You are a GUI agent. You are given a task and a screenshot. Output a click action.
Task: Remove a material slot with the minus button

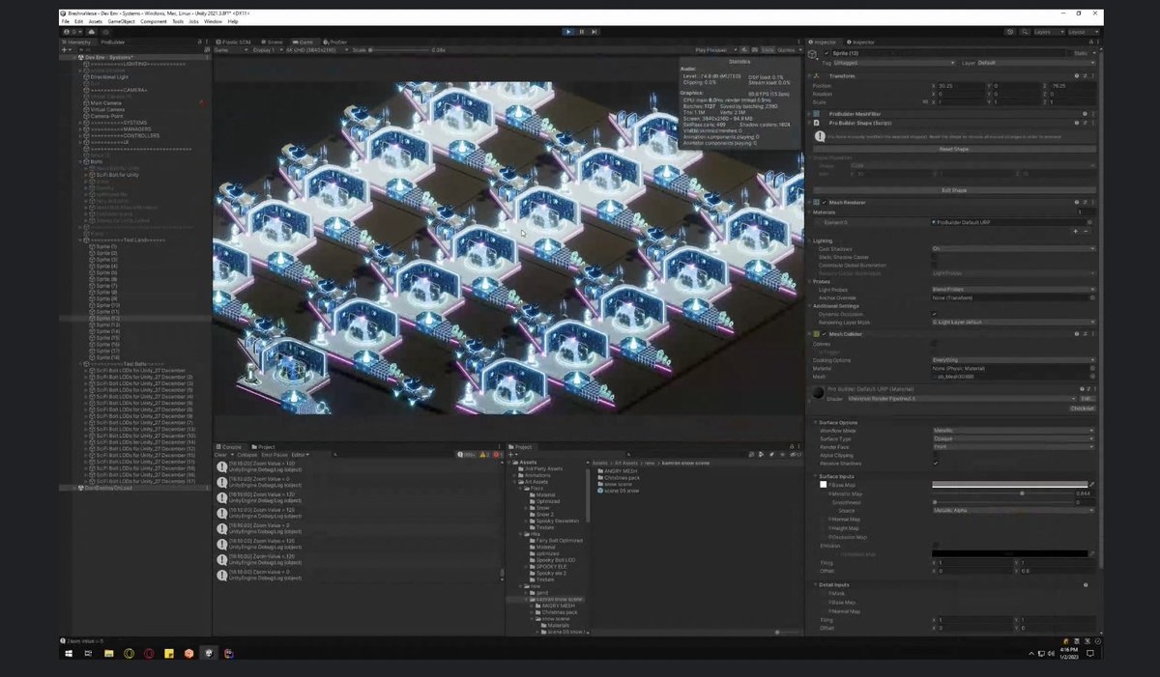(1086, 232)
